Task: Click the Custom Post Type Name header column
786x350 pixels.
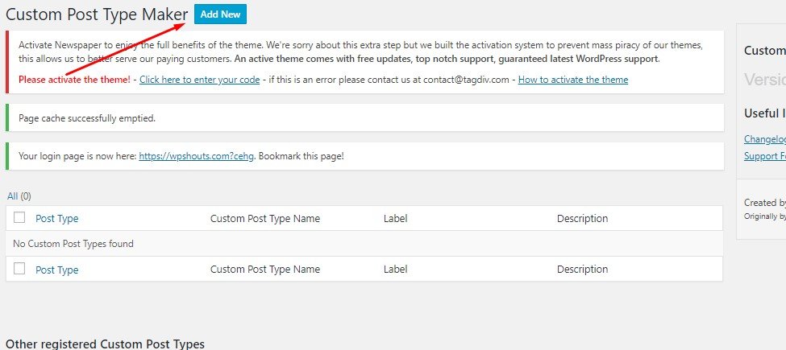Action: (x=265, y=219)
